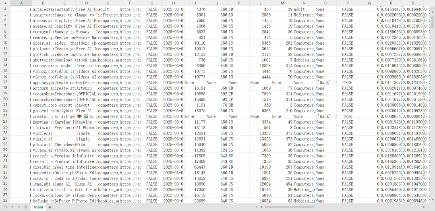This screenshot has width=435, height=211.
Task: Select cell containing remove.bg
Action: [43, 37]
